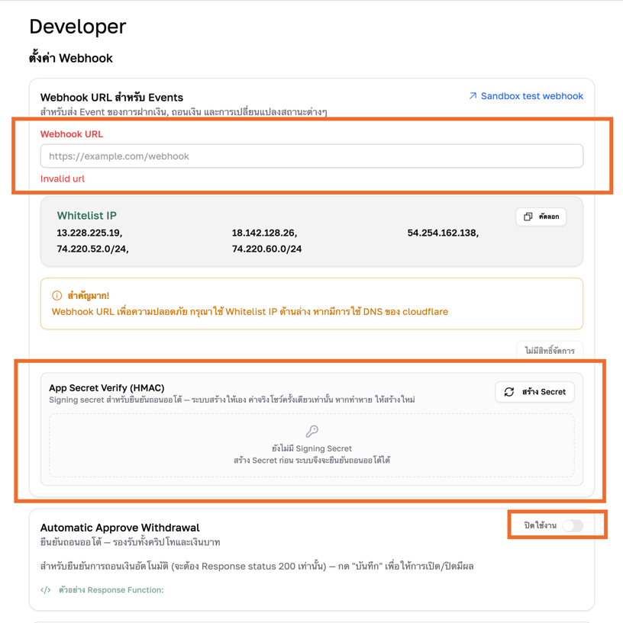623x623 pixels.
Task: Click the cloudflare DNS warning text
Action: click(x=250, y=312)
